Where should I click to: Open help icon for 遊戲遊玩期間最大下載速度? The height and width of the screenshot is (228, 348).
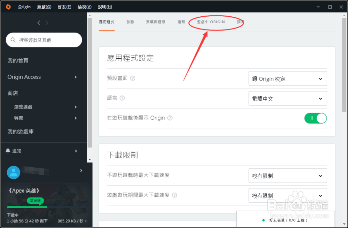(x=174, y=195)
